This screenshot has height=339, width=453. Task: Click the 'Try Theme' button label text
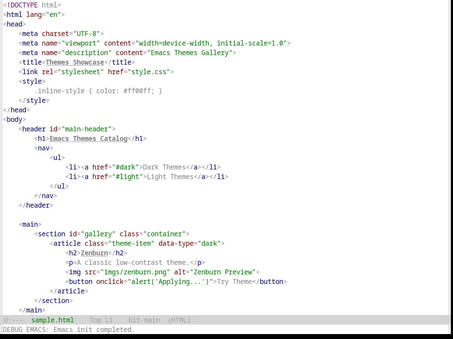pos(235,282)
